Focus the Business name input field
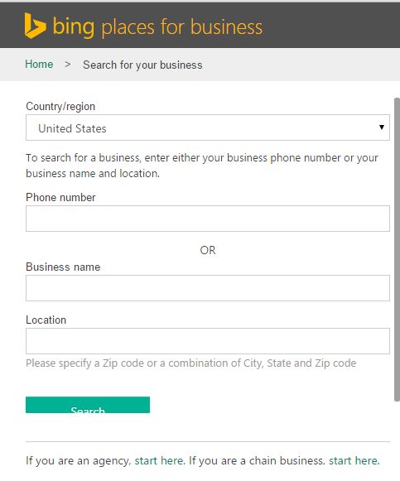 click(x=208, y=288)
